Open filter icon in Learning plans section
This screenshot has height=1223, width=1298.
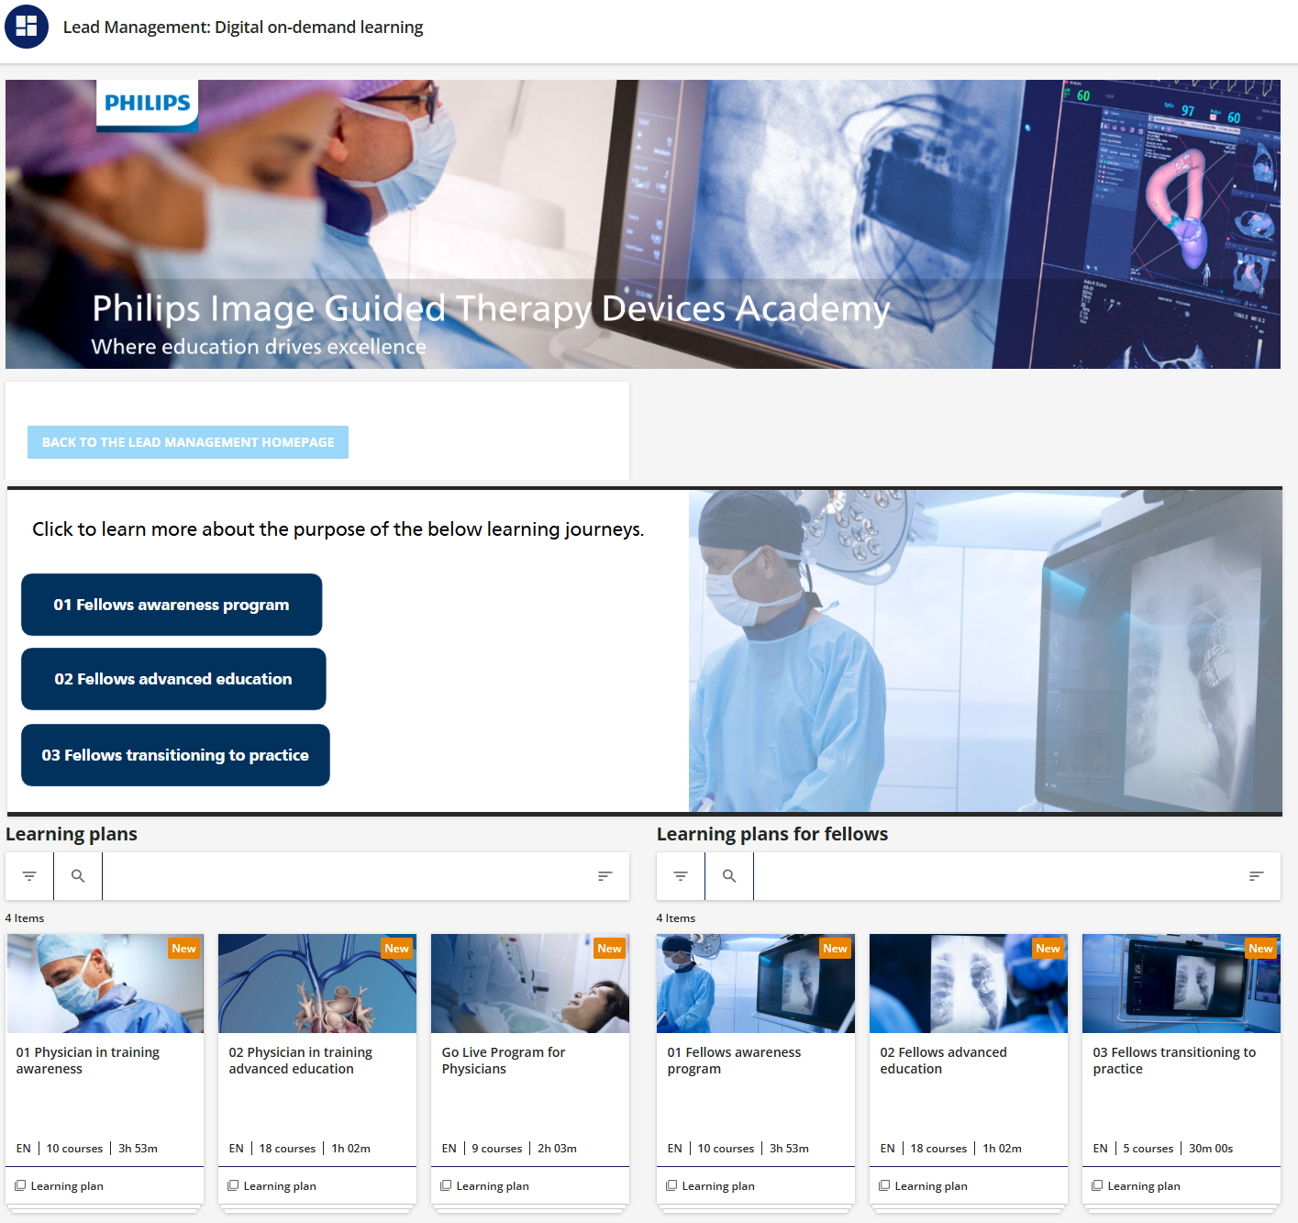[29, 876]
